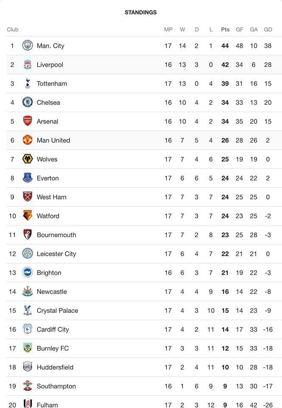Click the Man United crest

pos(28,140)
